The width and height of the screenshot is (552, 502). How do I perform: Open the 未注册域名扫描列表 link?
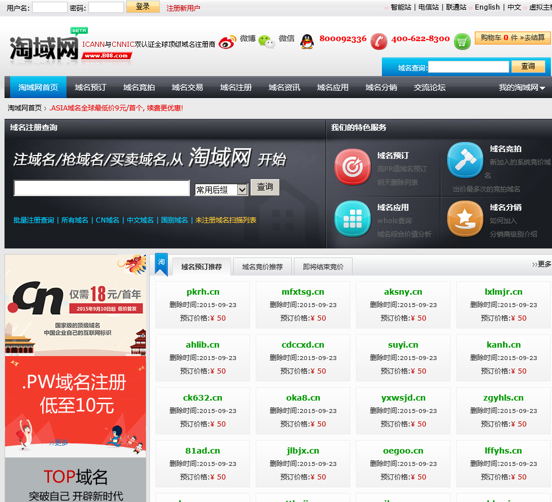(226, 220)
